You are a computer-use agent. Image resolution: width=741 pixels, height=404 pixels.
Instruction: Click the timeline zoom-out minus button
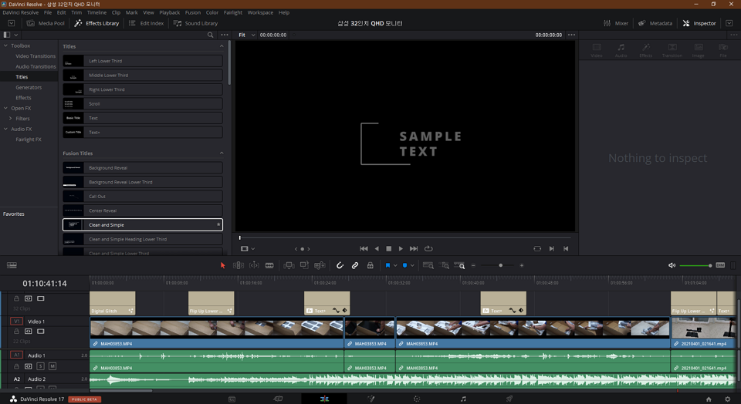pos(473,265)
